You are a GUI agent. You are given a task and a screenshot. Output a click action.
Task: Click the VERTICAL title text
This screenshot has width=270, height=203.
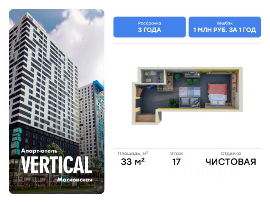click(57, 165)
